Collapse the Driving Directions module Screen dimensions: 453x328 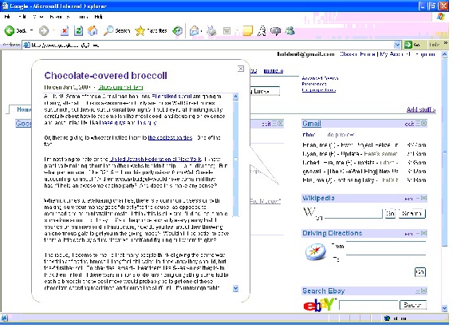[418, 233]
